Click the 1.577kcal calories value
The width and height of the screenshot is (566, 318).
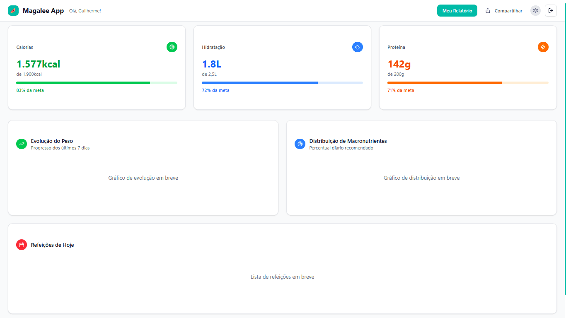pos(38,64)
